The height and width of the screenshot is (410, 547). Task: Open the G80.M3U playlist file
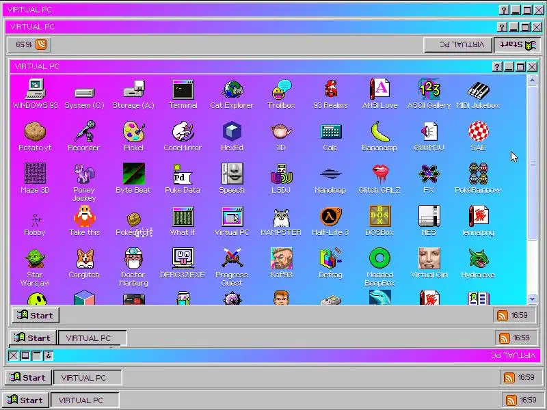click(429, 131)
